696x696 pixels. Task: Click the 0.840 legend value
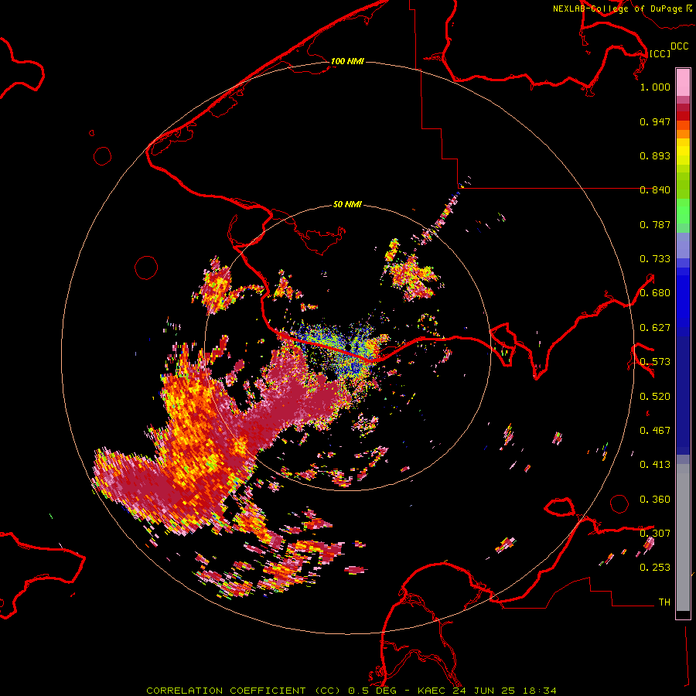655,190
